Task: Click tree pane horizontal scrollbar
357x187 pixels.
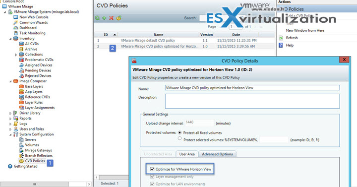Action: point(35,184)
